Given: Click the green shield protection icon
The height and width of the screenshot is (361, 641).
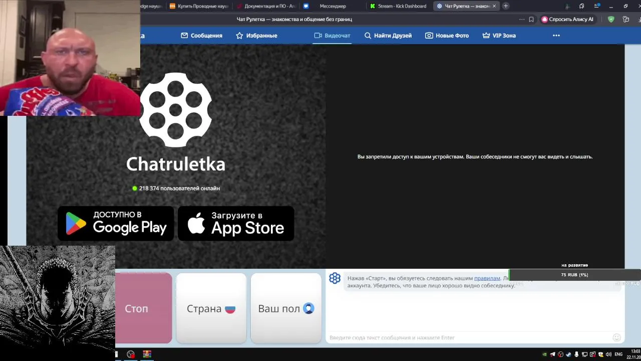Looking at the screenshot, I should [x=611, y=19].
